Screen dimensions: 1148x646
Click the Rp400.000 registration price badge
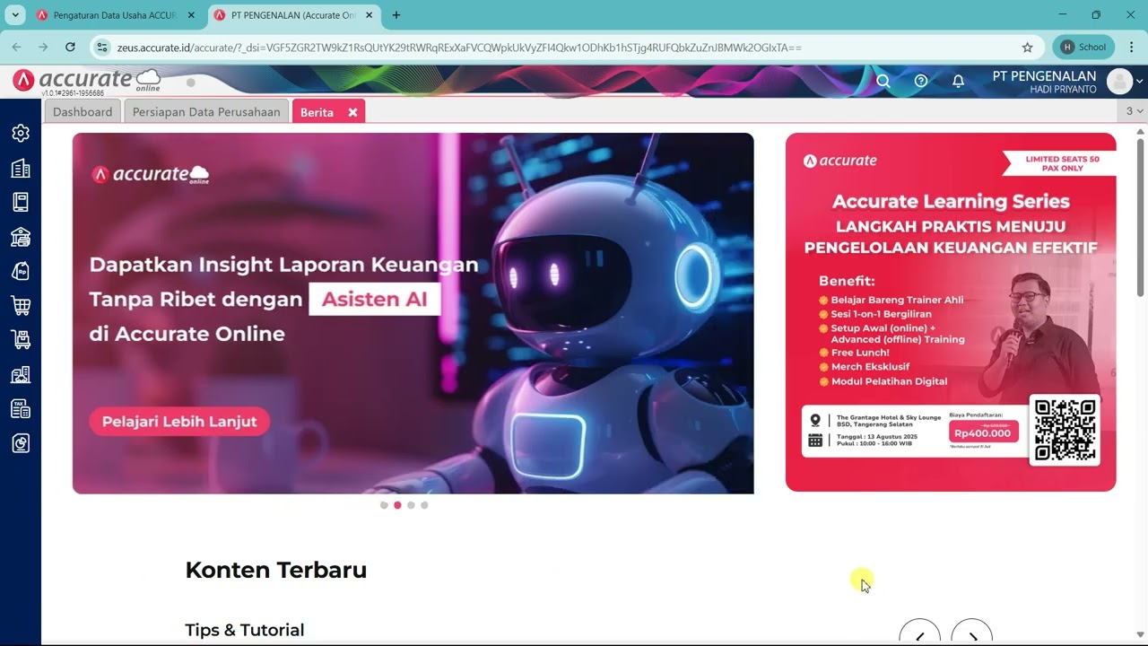[982, 432]
